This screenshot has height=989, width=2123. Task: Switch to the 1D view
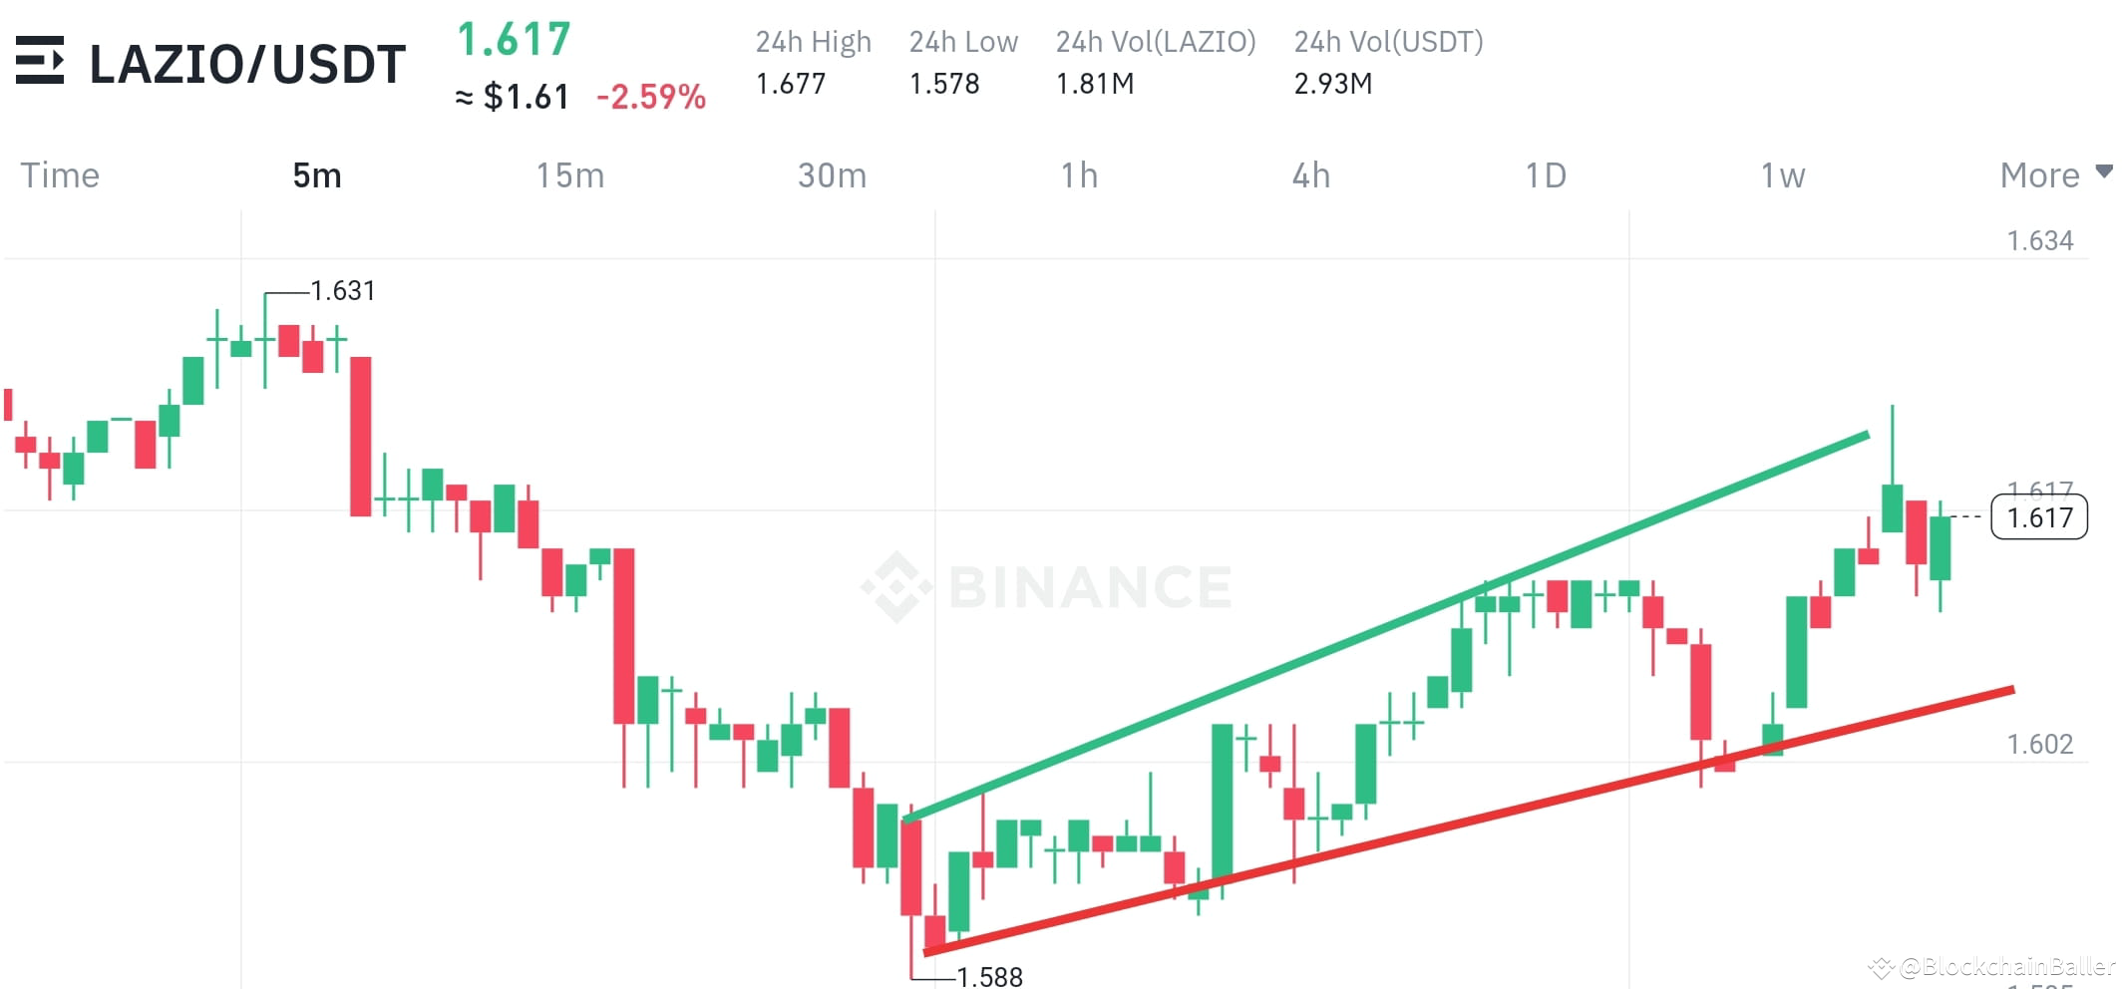1547,174
